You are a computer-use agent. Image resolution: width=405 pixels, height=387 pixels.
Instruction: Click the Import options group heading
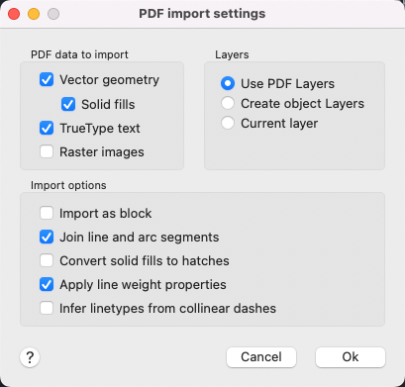(68, 185)
